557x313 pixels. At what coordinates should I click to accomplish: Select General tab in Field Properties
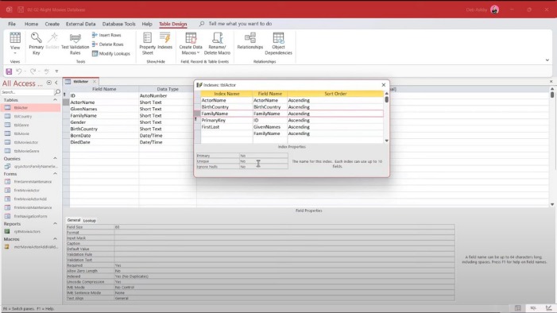click(x=74, y=220)
